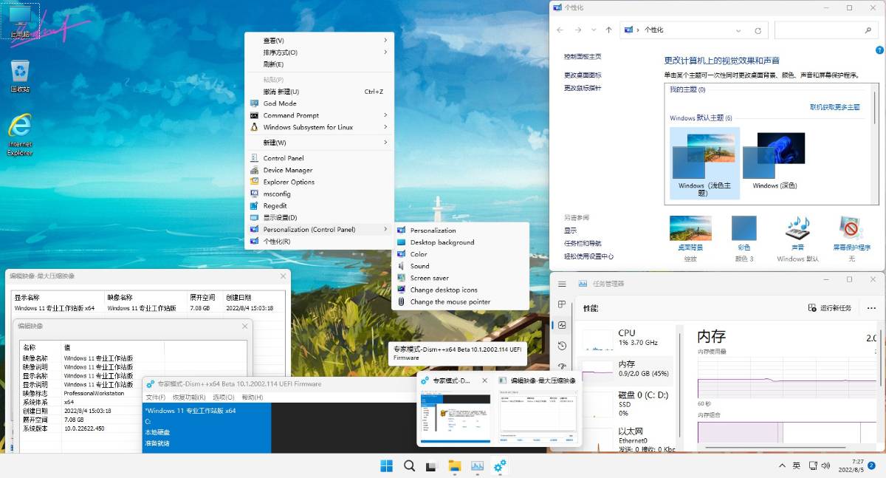Open taskbar Search magnifier

point(409,465)
